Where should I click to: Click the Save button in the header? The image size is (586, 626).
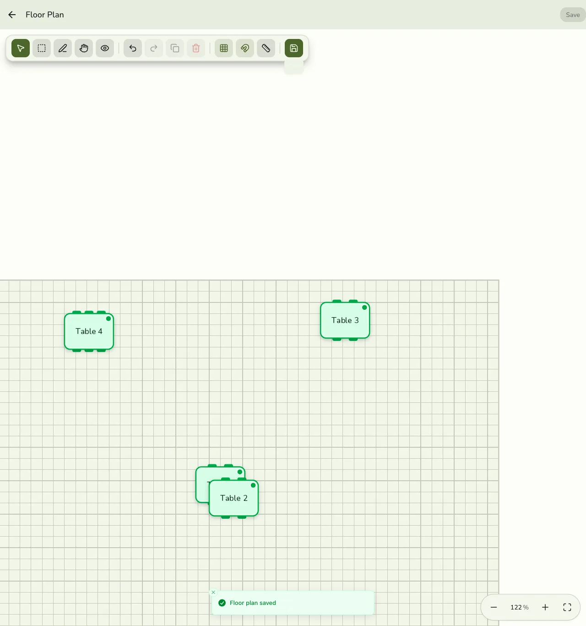[573, 15]
